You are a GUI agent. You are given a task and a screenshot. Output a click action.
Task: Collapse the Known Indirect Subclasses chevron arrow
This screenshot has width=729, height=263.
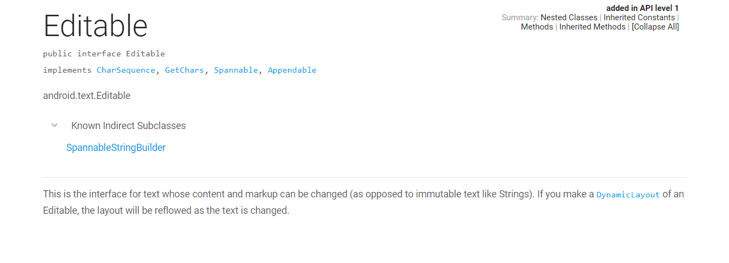coord(55,125)
